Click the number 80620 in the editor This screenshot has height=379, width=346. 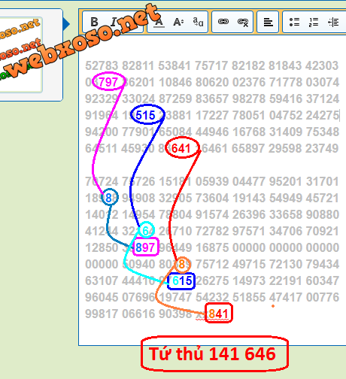[x=212, y=82]
